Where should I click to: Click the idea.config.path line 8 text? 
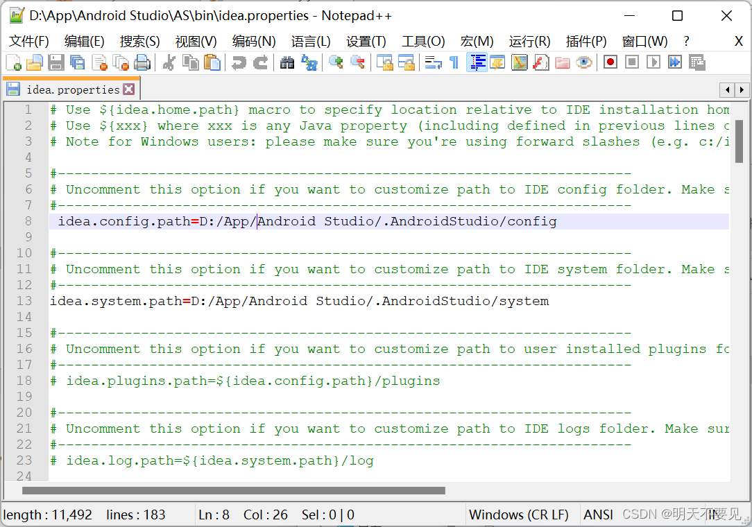(x=307, y=221)
